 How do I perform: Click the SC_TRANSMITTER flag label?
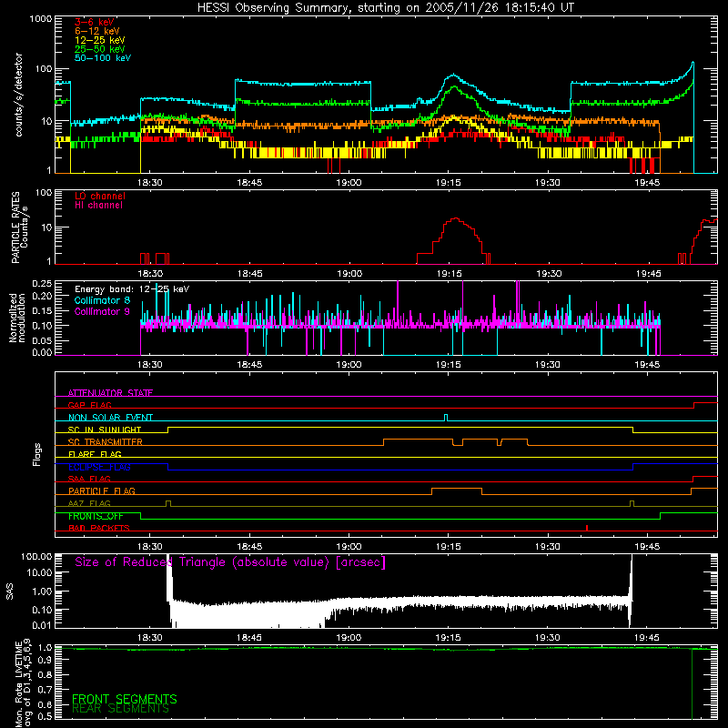click(106, 442)
